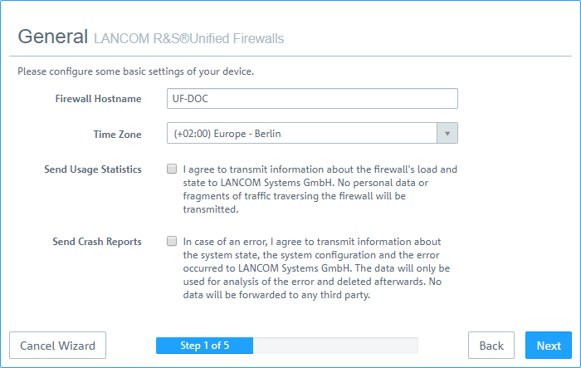Click the Step 1 of 5 progress indicator
This screenshot has height=368, width=581.
click(x=204, y=346)
